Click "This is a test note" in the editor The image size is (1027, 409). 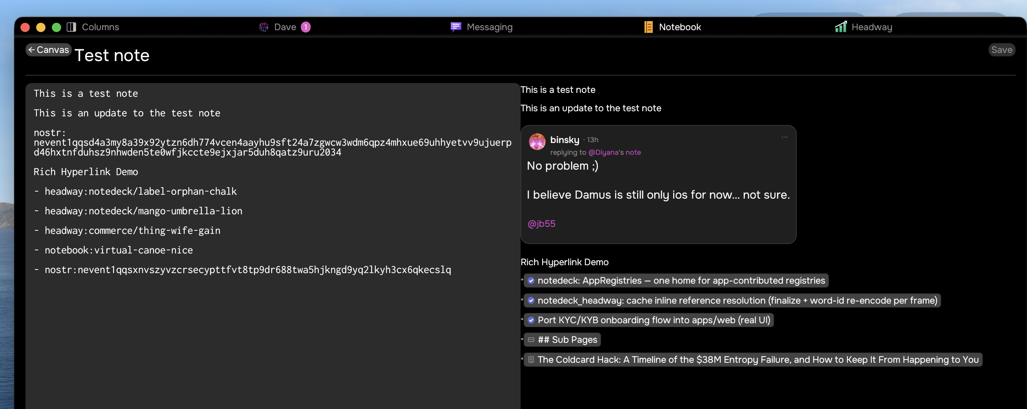coord(86,94)
